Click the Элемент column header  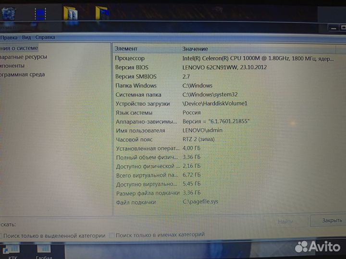point(147,48)
